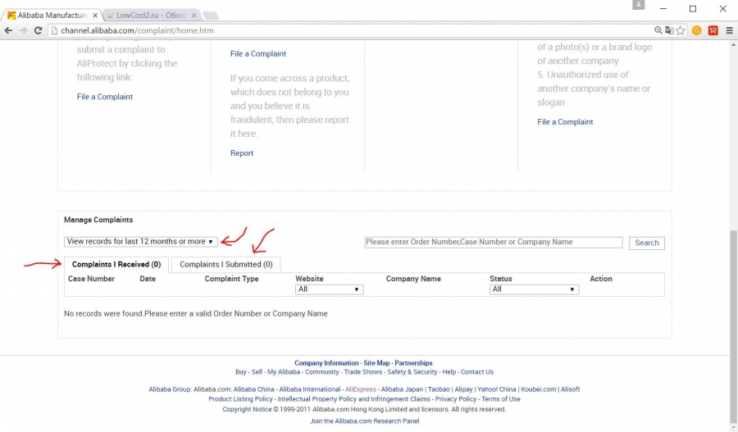Open the Alipay footer link
738x432 pixels.
tap(463, 389)
